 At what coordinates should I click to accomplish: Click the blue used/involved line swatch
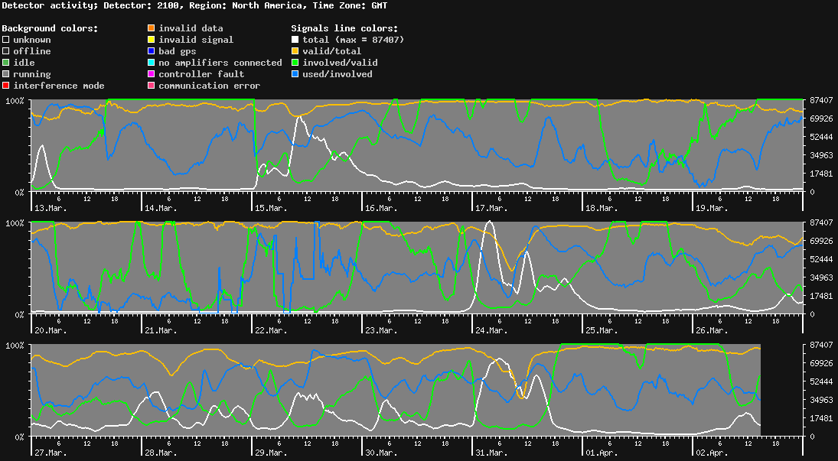click(x=294, y=74)
